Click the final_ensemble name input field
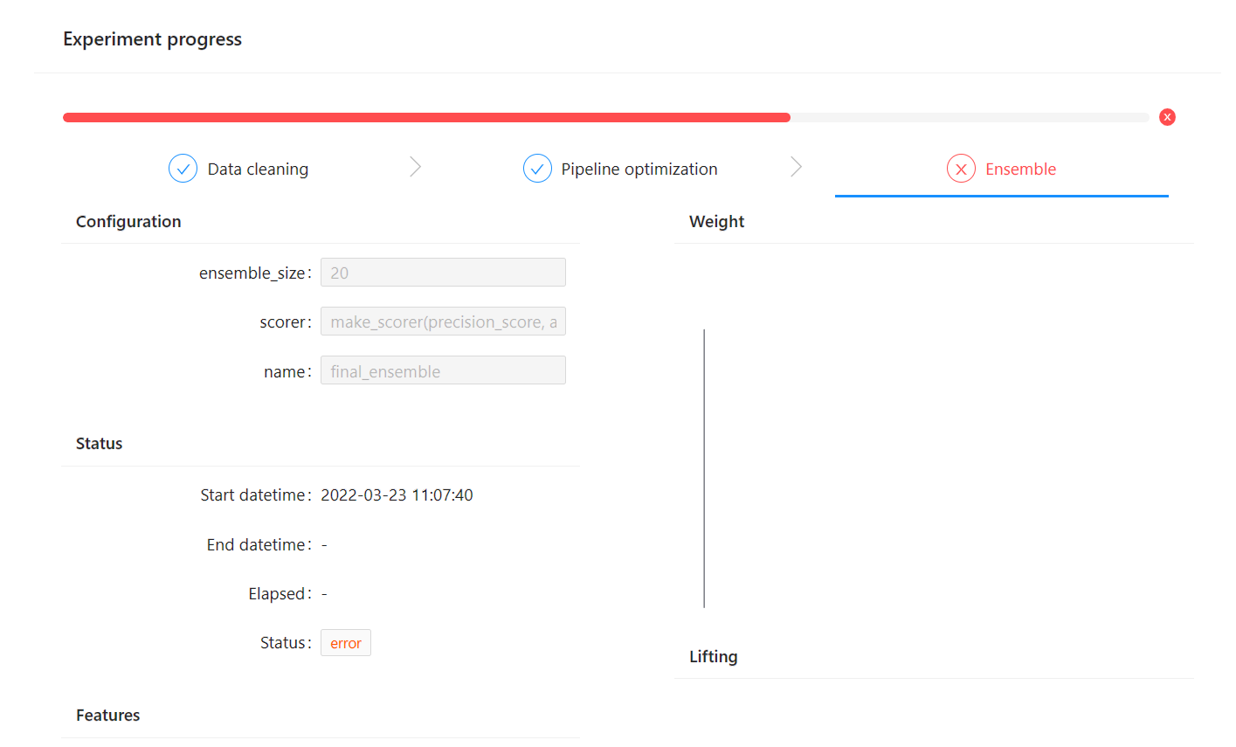This screenshot has height=747, width=1236. tap(443, 370)
